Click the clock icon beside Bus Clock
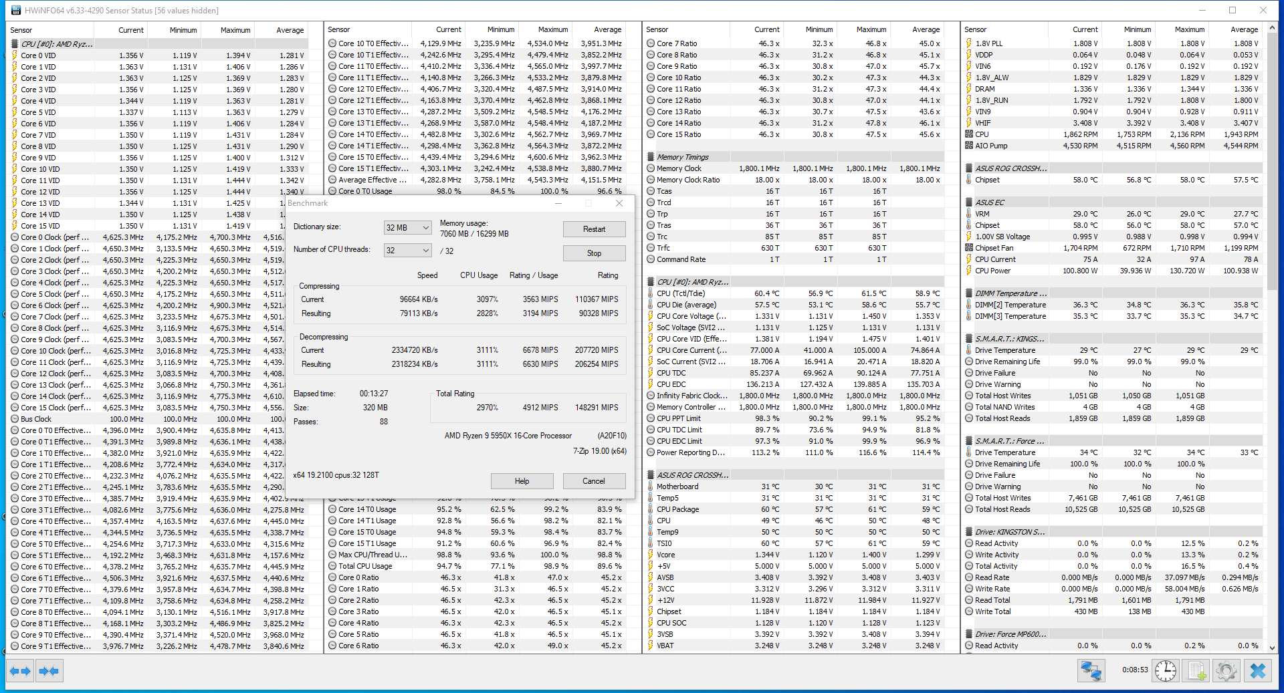The image size is (1284, 693). [14, 419]
